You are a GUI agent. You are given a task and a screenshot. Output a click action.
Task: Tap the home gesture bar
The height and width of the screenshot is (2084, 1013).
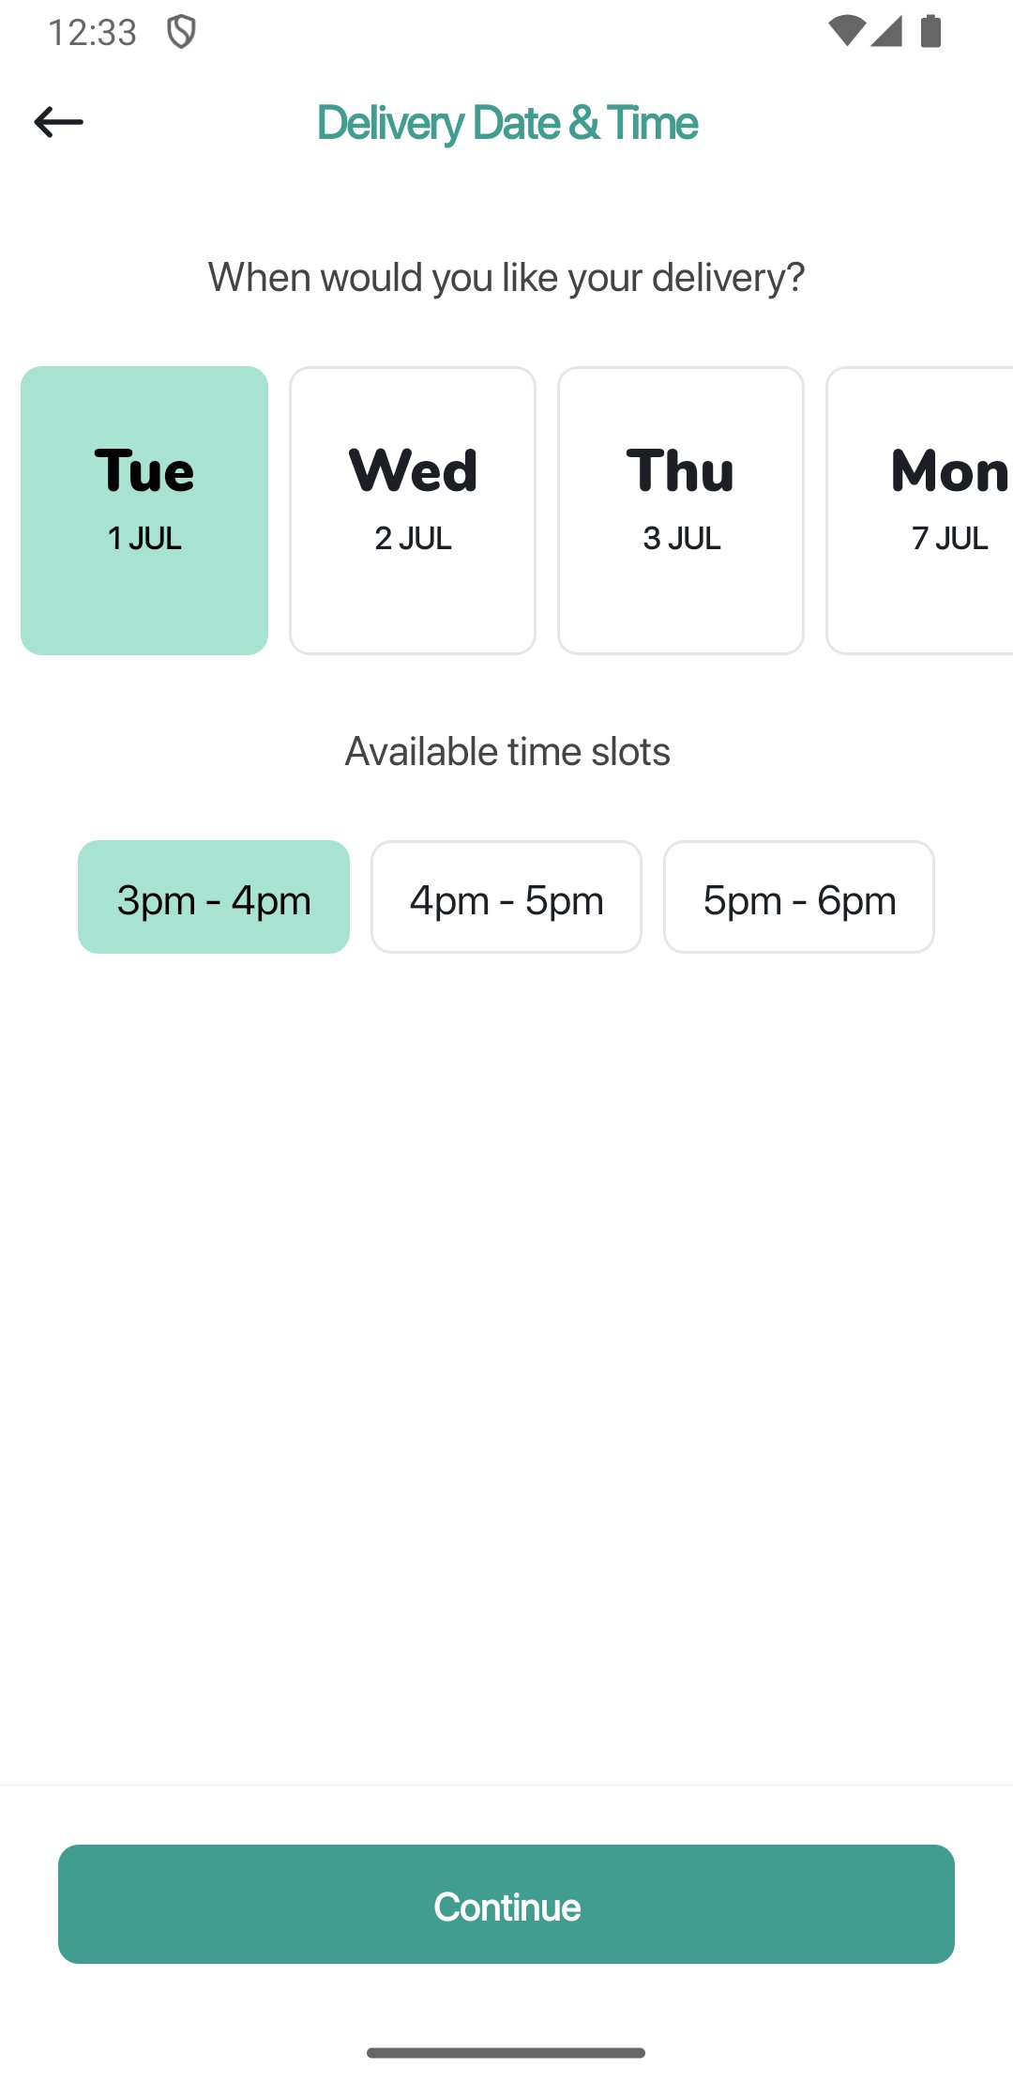pos(506,2053)
